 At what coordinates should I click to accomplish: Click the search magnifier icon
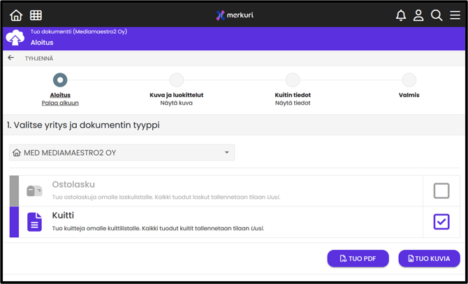tap(437, 15)
